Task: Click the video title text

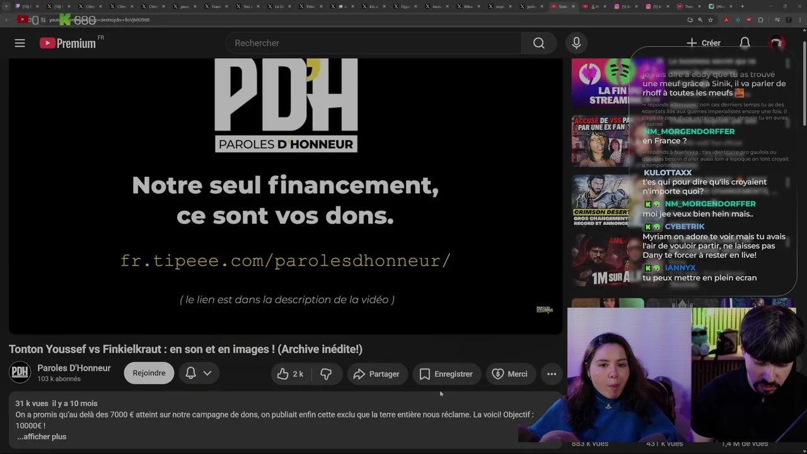Action: tap(185, 349)
